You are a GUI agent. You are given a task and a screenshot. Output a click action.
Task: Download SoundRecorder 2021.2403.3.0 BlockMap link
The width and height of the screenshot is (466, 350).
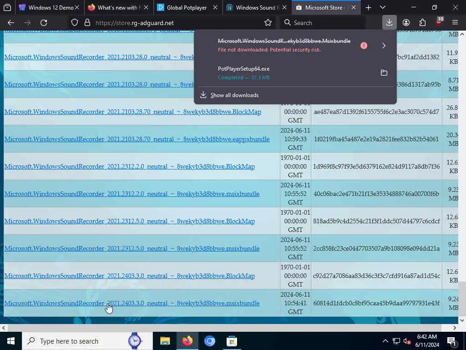pos(130,276)
